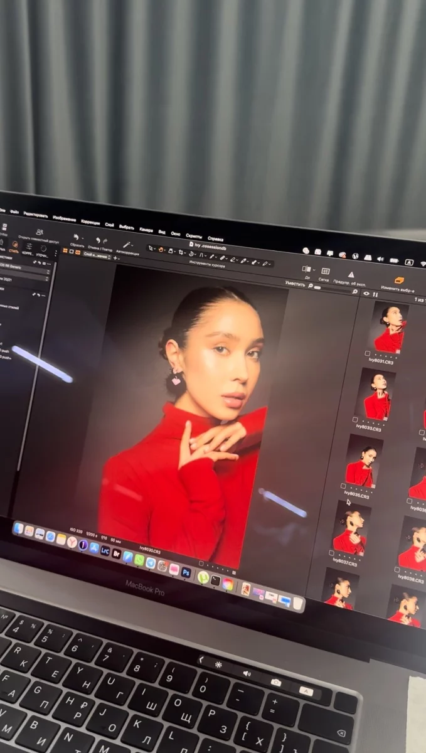Click the Предупр. об эксп. warning icon
The image size is (426, 753).
click(351, 274)
